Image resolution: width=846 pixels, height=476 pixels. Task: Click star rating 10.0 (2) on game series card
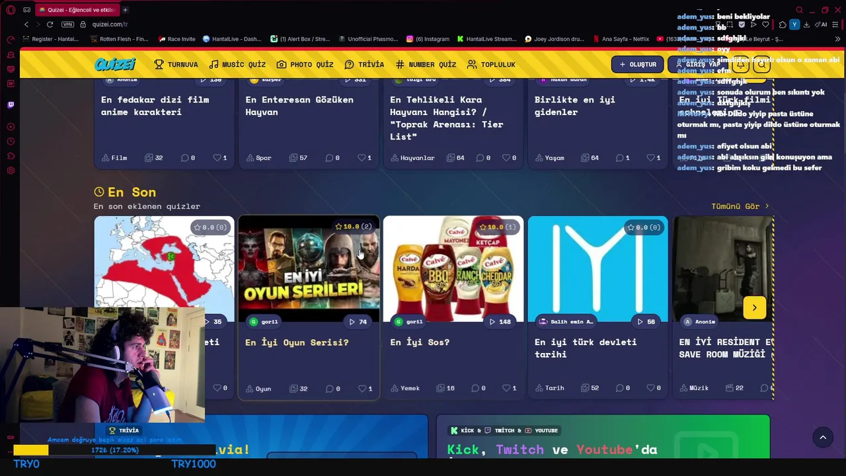[x=354, y=227]
